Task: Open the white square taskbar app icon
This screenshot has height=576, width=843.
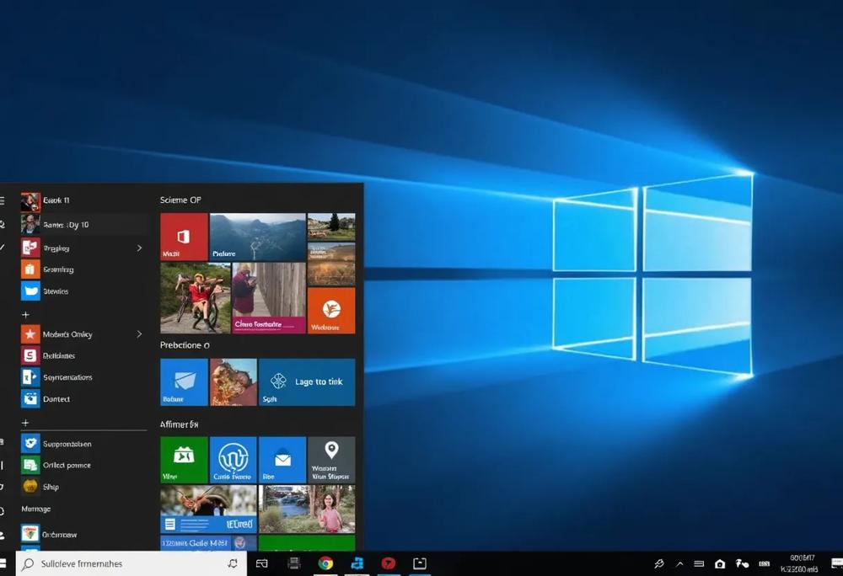Action: point(419,563)
